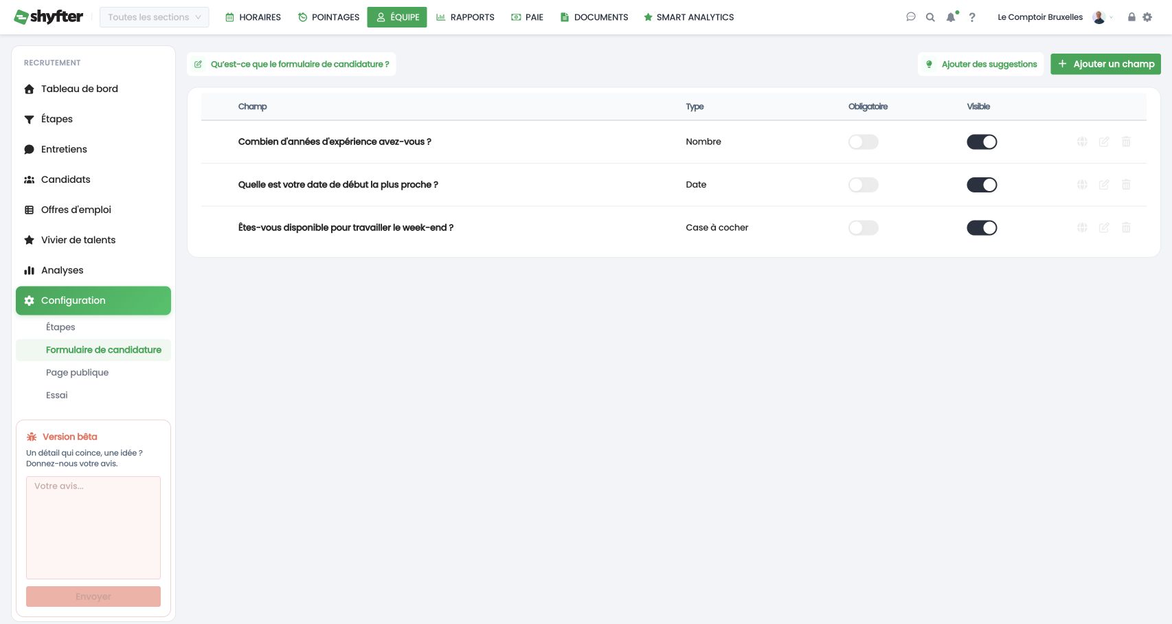This screenshot has height=624, width=1172.
Task: Enable Obligatoire for the week-end question
Action: (x=864, y=227)
